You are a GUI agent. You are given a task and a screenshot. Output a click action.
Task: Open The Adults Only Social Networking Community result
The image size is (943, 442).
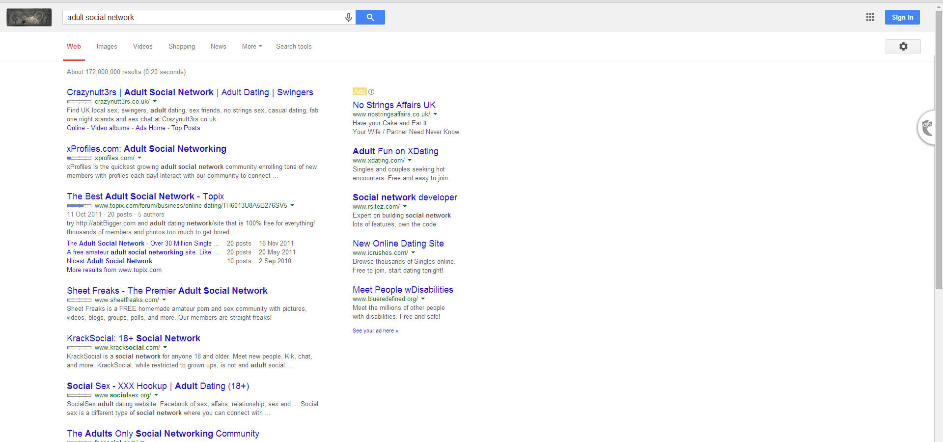pos(163,434)
